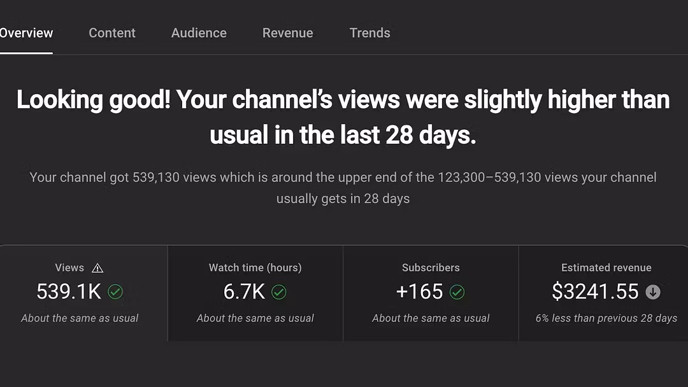Screen dimensions: 688x387
Task: Click the green checkmark beside +165
Action: point(457,292)
